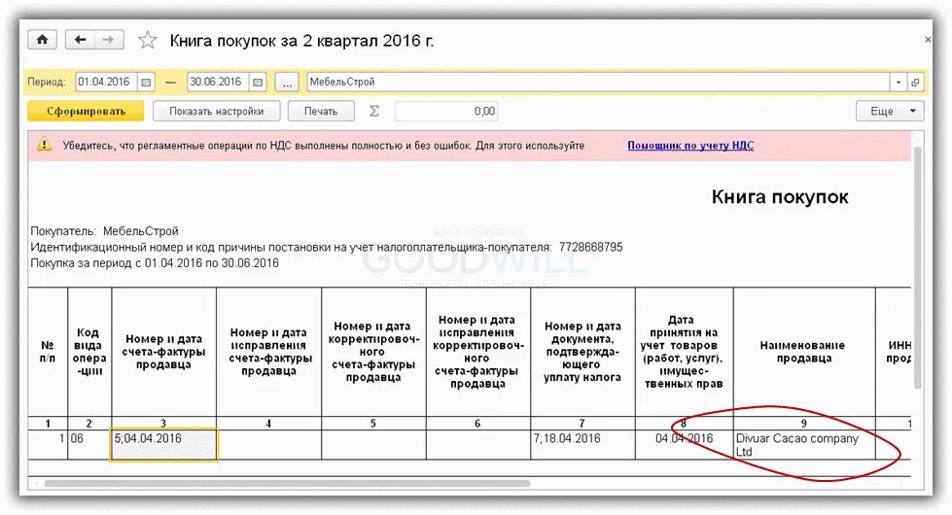Image resolution: width=952 pixels, height=515 pixels.
Task: Click the Покупатель: МебельСтрой line
Action: click(x=104, y=231)
